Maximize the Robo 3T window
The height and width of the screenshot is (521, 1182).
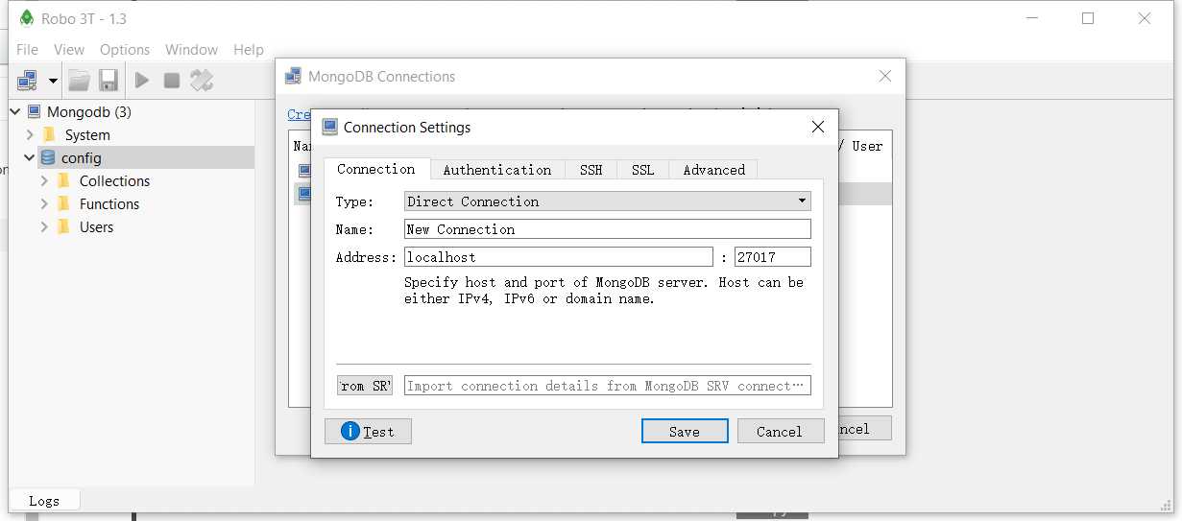1088,18
